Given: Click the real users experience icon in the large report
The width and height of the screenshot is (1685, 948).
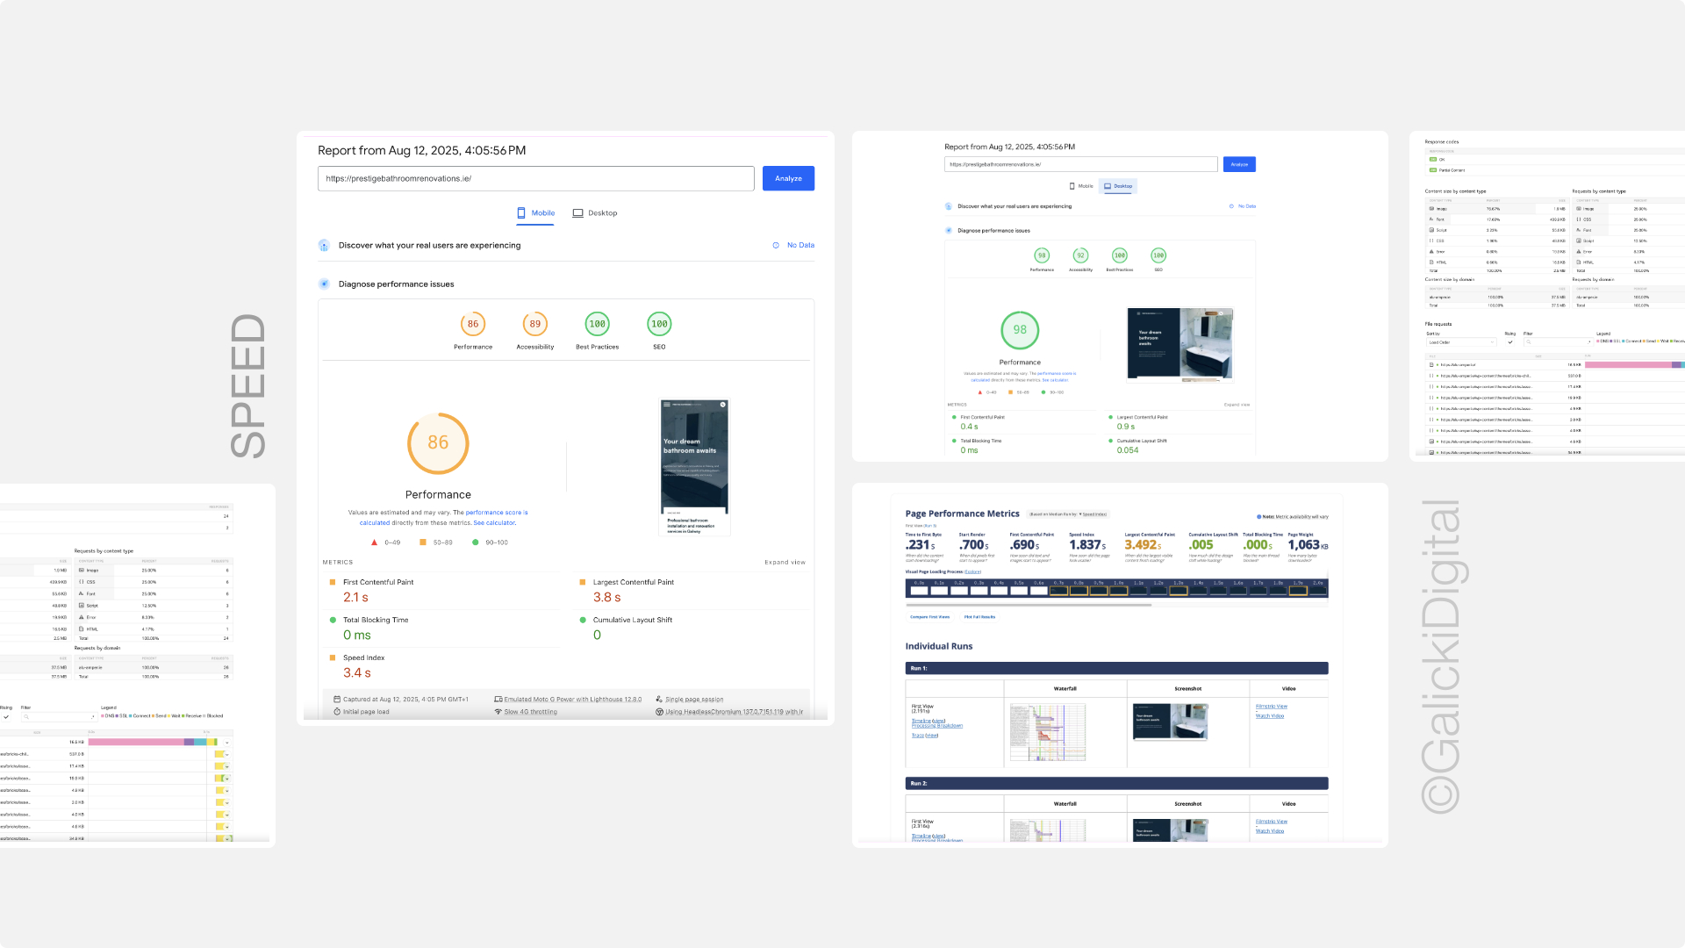Looking at the screenshot, I should click(x=324, y=246).
